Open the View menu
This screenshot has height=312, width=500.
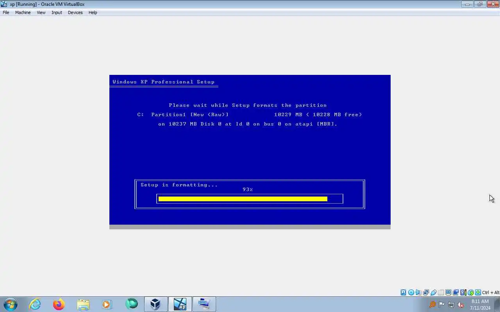pos(41,12)
